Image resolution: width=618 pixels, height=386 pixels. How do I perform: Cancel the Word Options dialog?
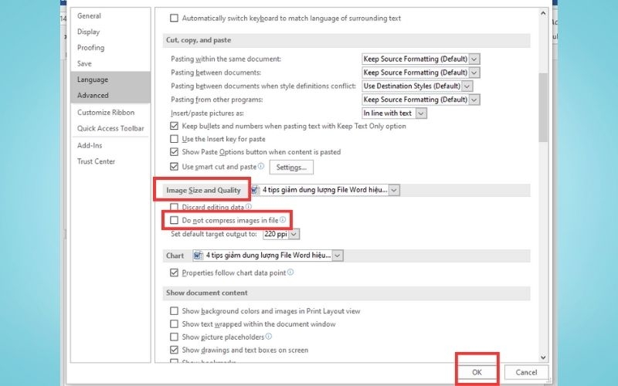526,372
